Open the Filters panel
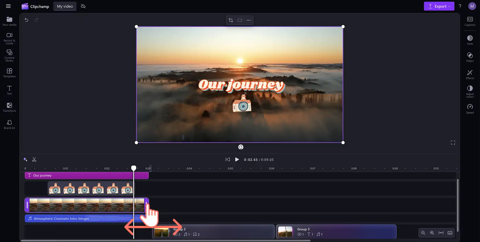The height and width of the screenshot is (242, 480). tap(470, 57)
